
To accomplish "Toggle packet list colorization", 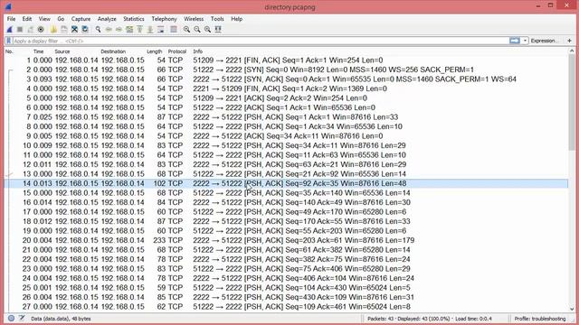I will (173, 30).
